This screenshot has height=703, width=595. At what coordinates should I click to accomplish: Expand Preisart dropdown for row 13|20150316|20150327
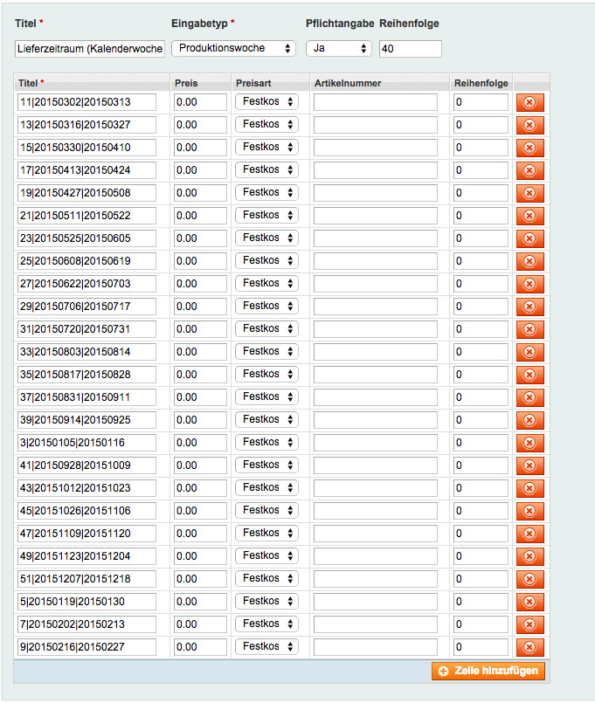(x=266, y=124)
